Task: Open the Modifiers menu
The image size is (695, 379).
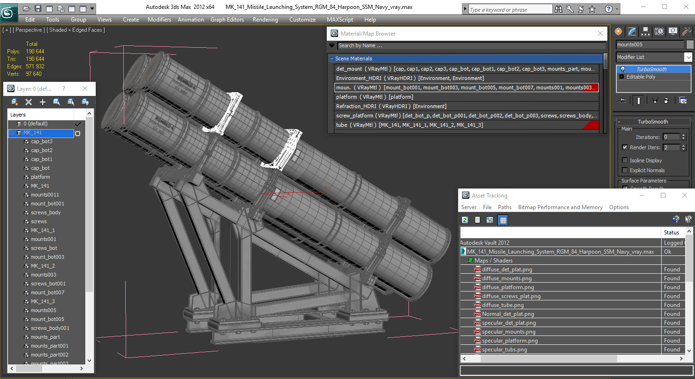Action: tap(159, 20)
